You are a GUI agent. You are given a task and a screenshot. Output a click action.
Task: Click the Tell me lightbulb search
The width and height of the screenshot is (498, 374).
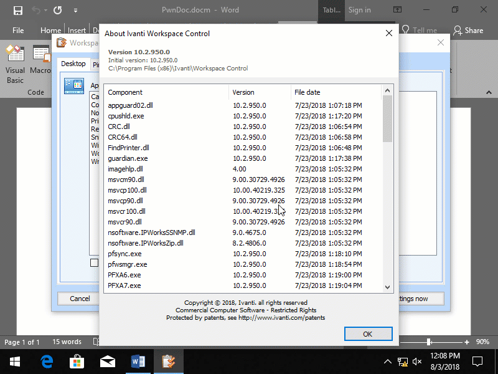click(x=419, y=31)
